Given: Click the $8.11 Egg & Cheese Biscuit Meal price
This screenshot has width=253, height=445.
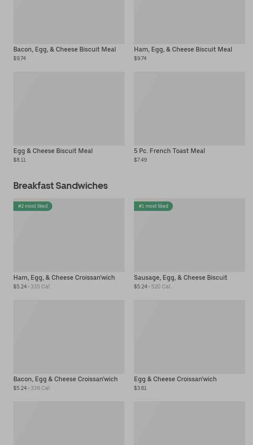Looking at the screenshot, I should tap(19, 160).
